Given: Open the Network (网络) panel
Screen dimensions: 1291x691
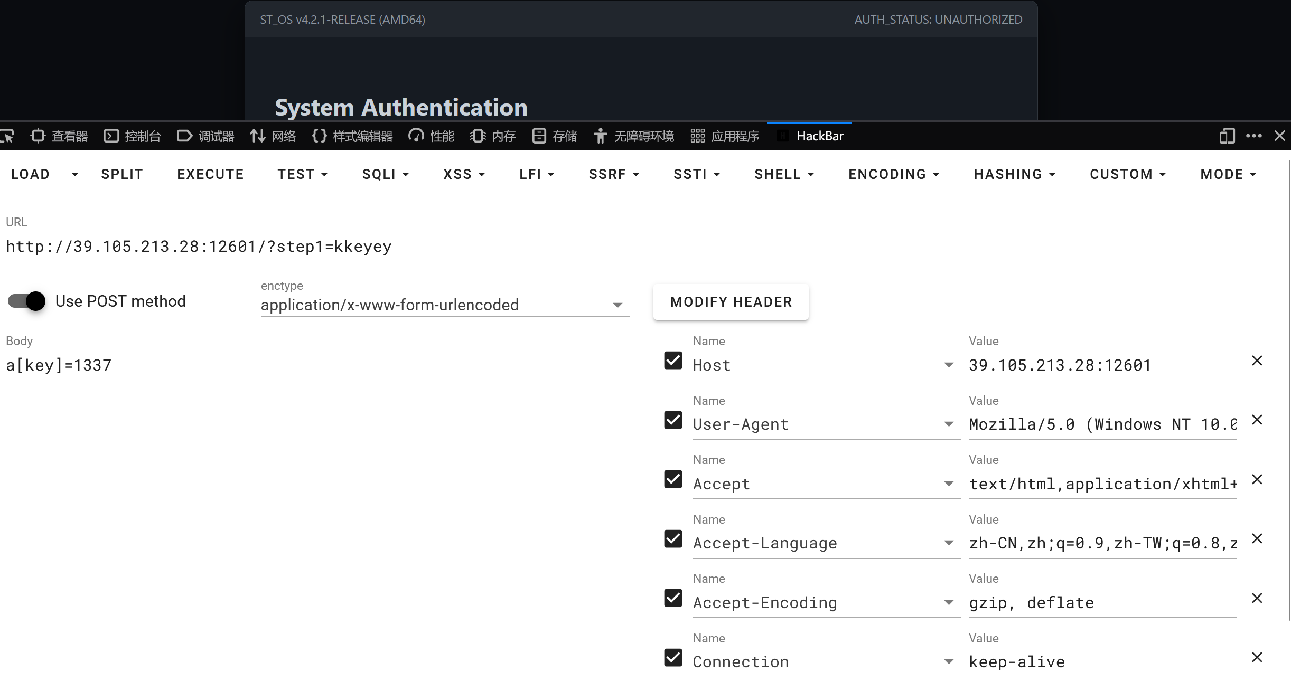Looking at the screenshot, I should click(x=273, y=136).
